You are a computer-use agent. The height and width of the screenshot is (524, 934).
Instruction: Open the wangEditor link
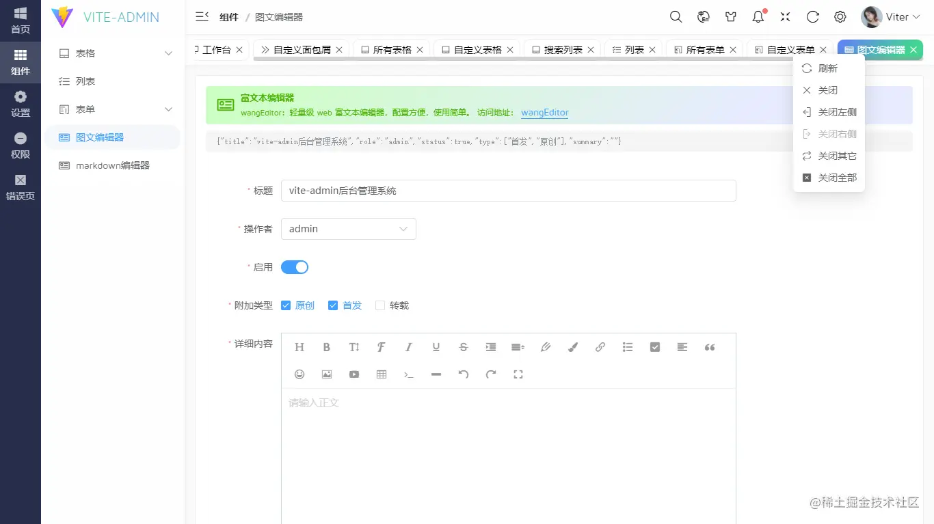pos(544,112)
